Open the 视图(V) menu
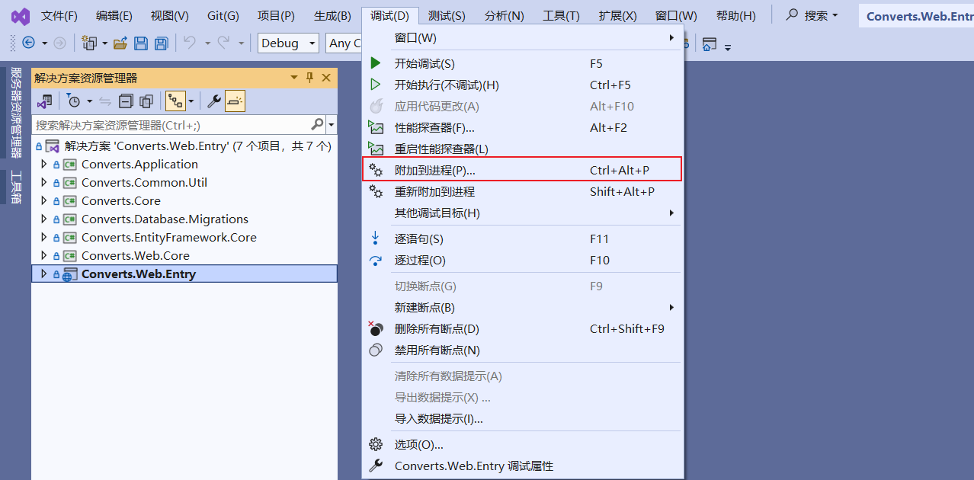 point(169,15)
